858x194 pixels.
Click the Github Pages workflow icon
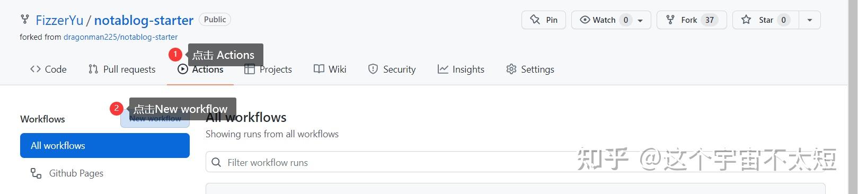coord(36,173)
